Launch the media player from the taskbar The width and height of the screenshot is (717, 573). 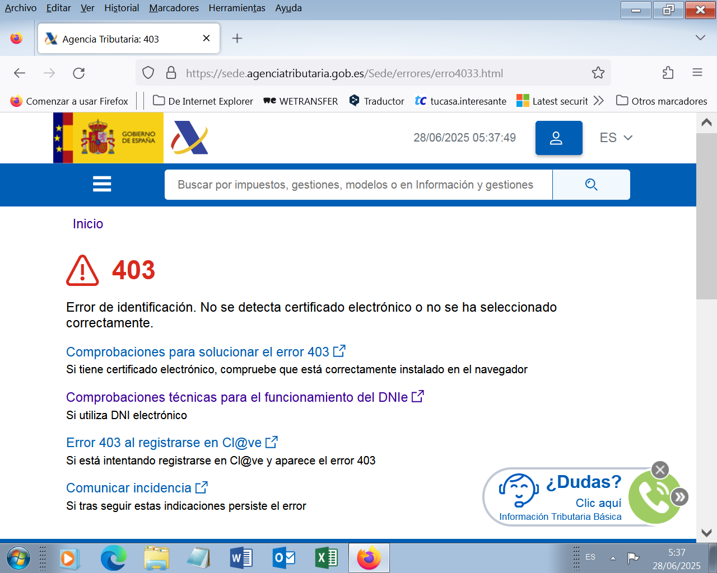pos(69,558)
